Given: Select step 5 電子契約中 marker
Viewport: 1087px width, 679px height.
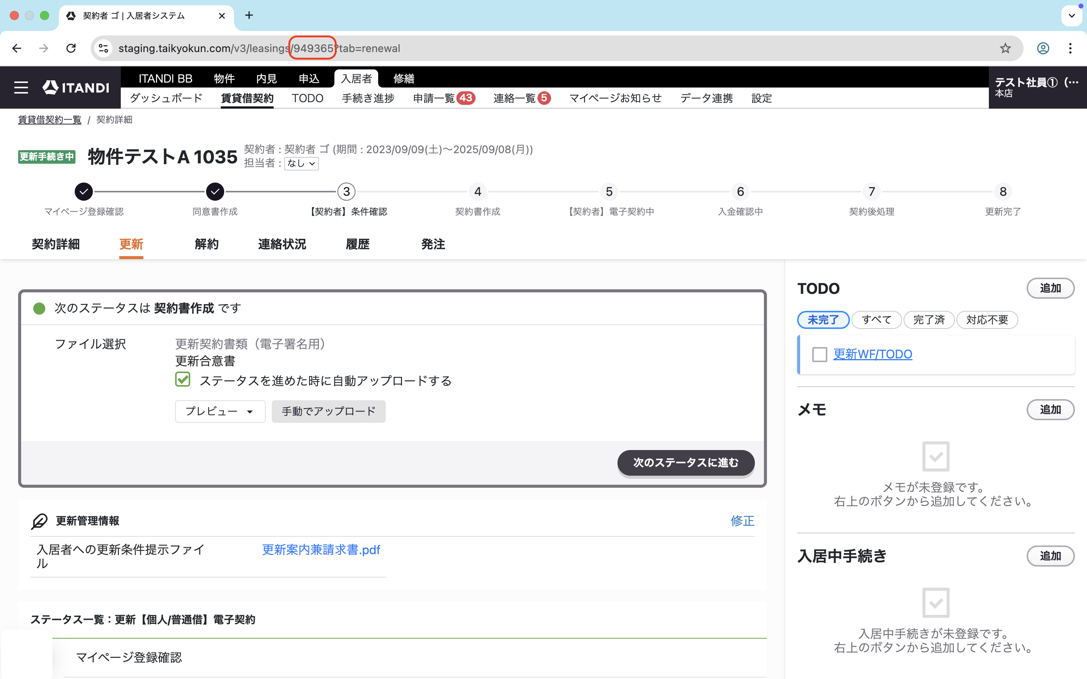Looking at the screenshot, I should pos(609,192).
